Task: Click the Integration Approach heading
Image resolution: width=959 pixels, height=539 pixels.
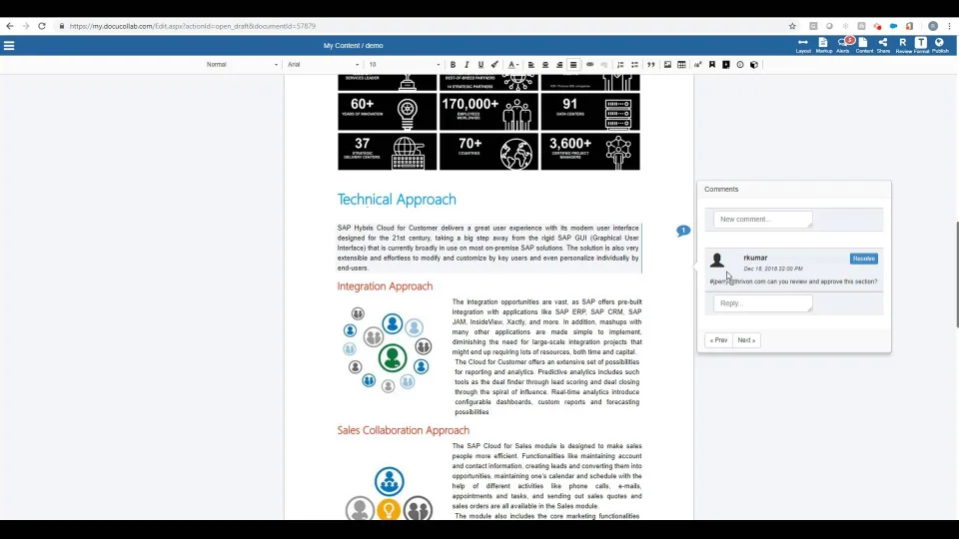Action: click(385, 286)
